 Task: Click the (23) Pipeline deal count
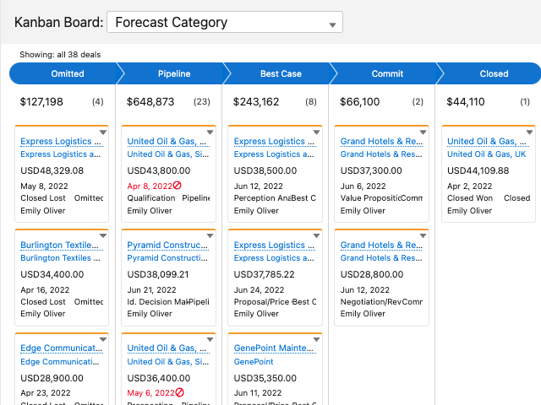(x=202, y=101)
